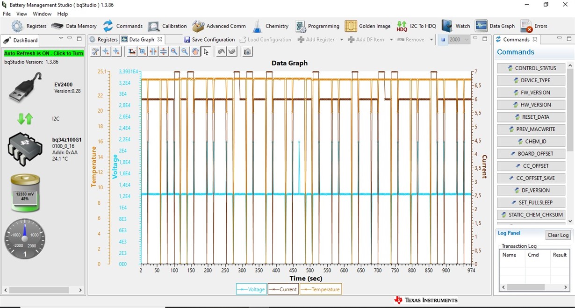Select the Commands panel tab
Viewport: 575px width, 308px height.
[x=517, y=40]
